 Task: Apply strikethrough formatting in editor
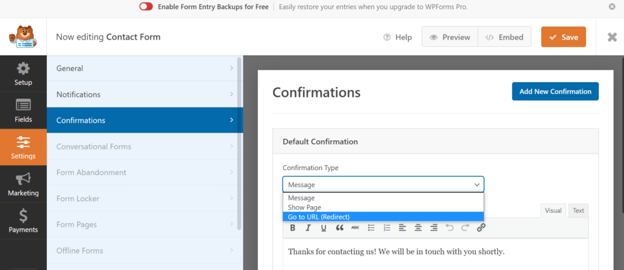click(x=355, y=228)
